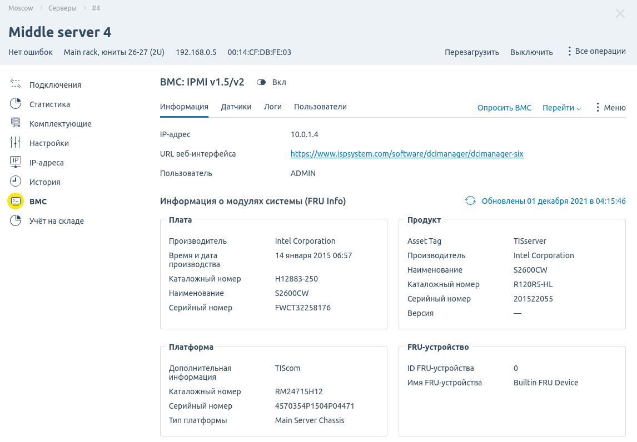Click board catalog number H12883-250
637x442 pixels.
click(x=296, y=279)
